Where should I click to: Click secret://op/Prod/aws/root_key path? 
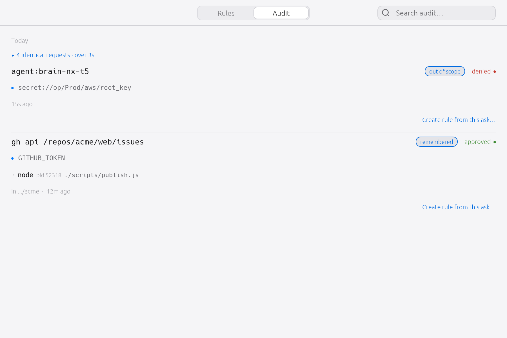coord(75,88)
